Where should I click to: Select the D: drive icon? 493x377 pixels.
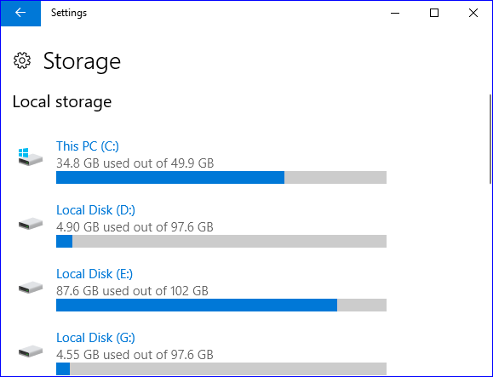pyautogui.click(x=30, y=223)
